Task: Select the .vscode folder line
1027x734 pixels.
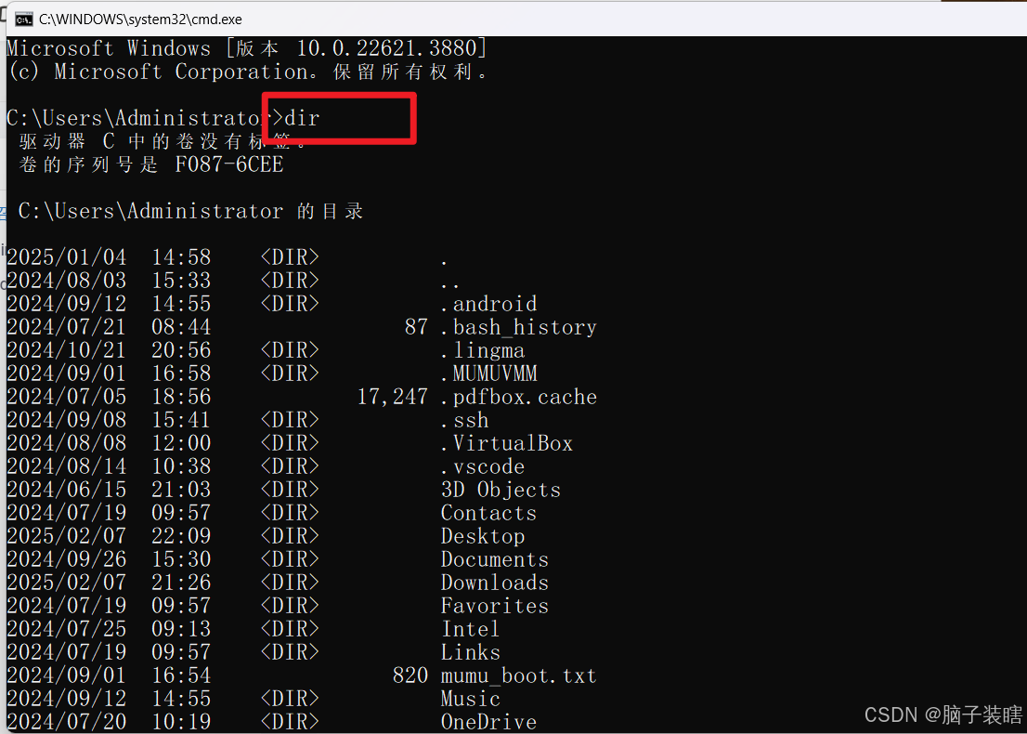Action: pos(482,466)
